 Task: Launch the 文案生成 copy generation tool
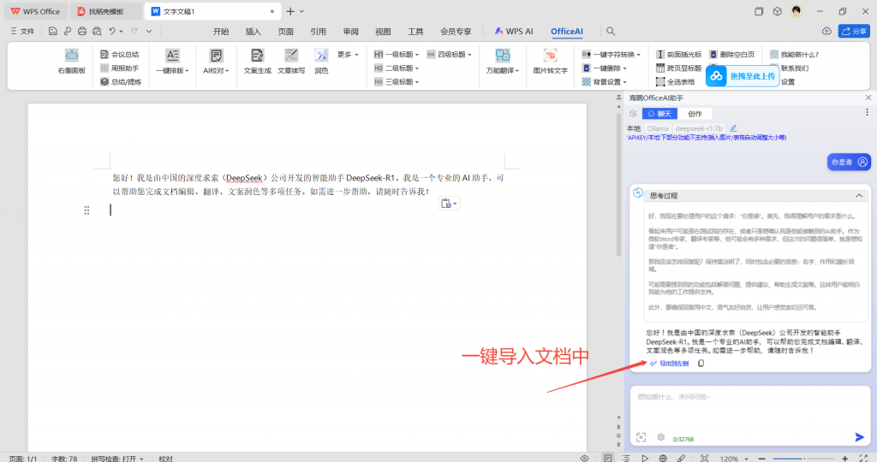257,62
